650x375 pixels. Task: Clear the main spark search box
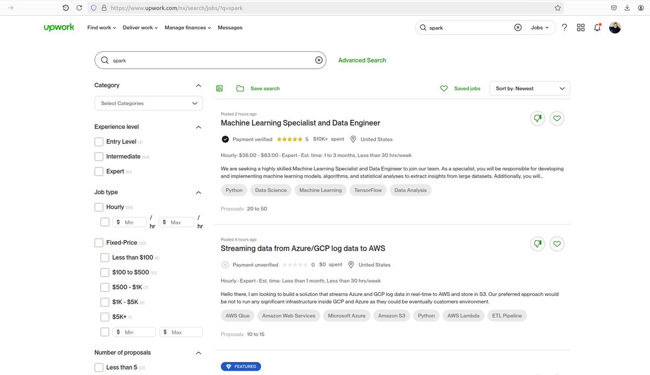(x=319, y=60)
